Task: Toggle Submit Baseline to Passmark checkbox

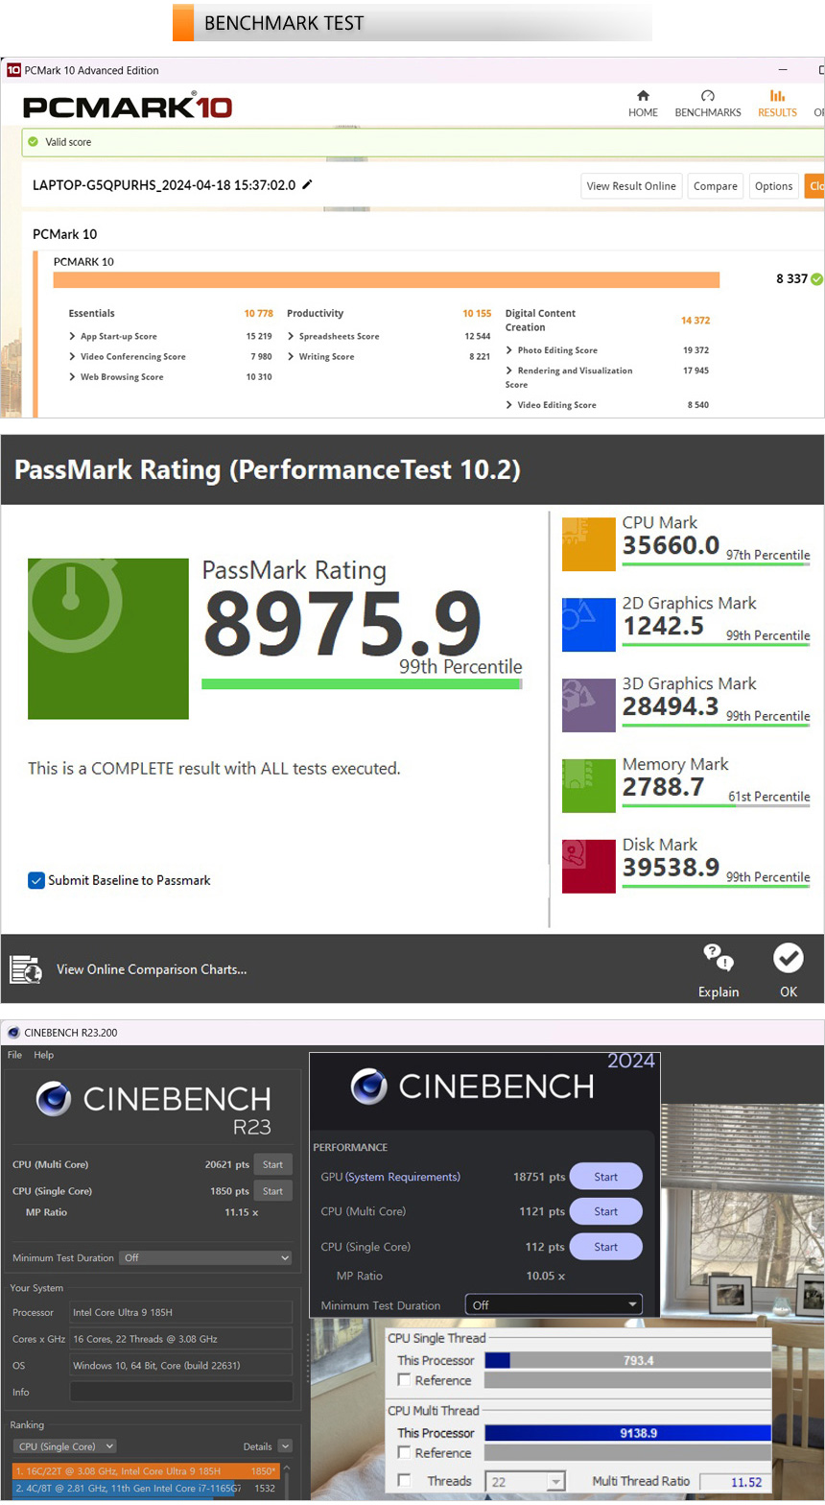Action: tap(36, 880)
